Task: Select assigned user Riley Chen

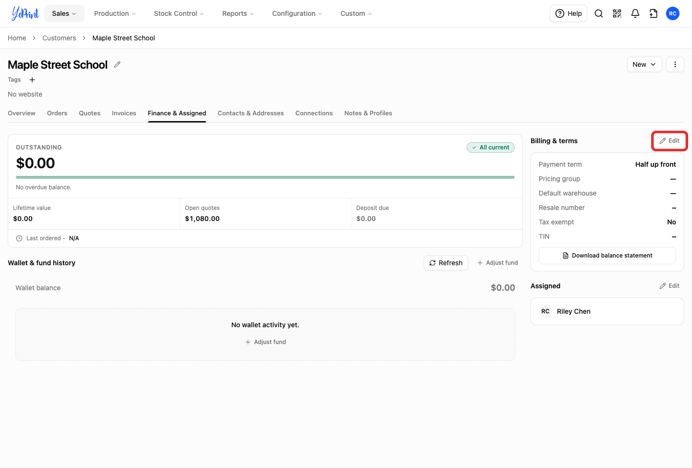Action: coord(607,311)
